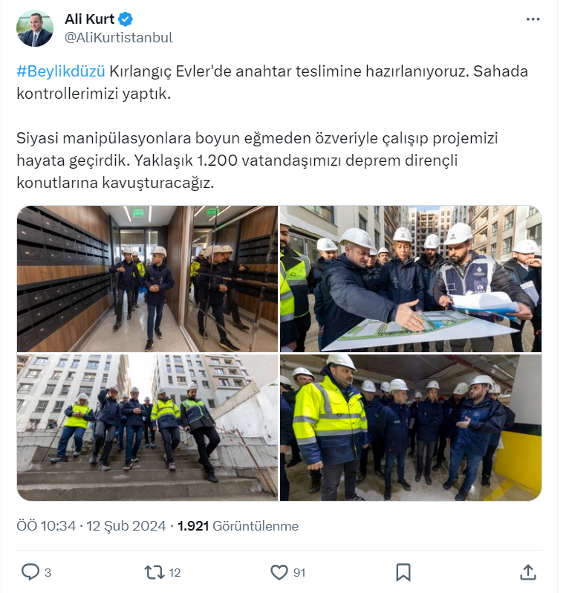Open photo of group descending stairs
Screen dimensions: 569x593
(147, 428)
